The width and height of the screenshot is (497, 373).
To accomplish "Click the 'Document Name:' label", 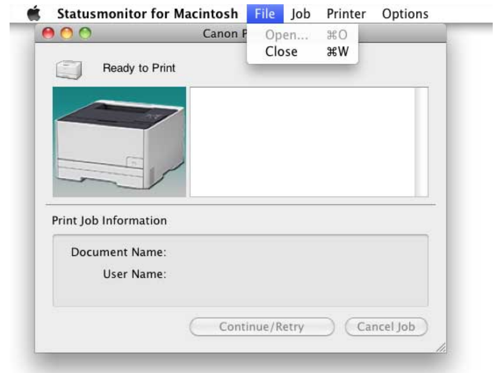I will (x=119, y=252).
